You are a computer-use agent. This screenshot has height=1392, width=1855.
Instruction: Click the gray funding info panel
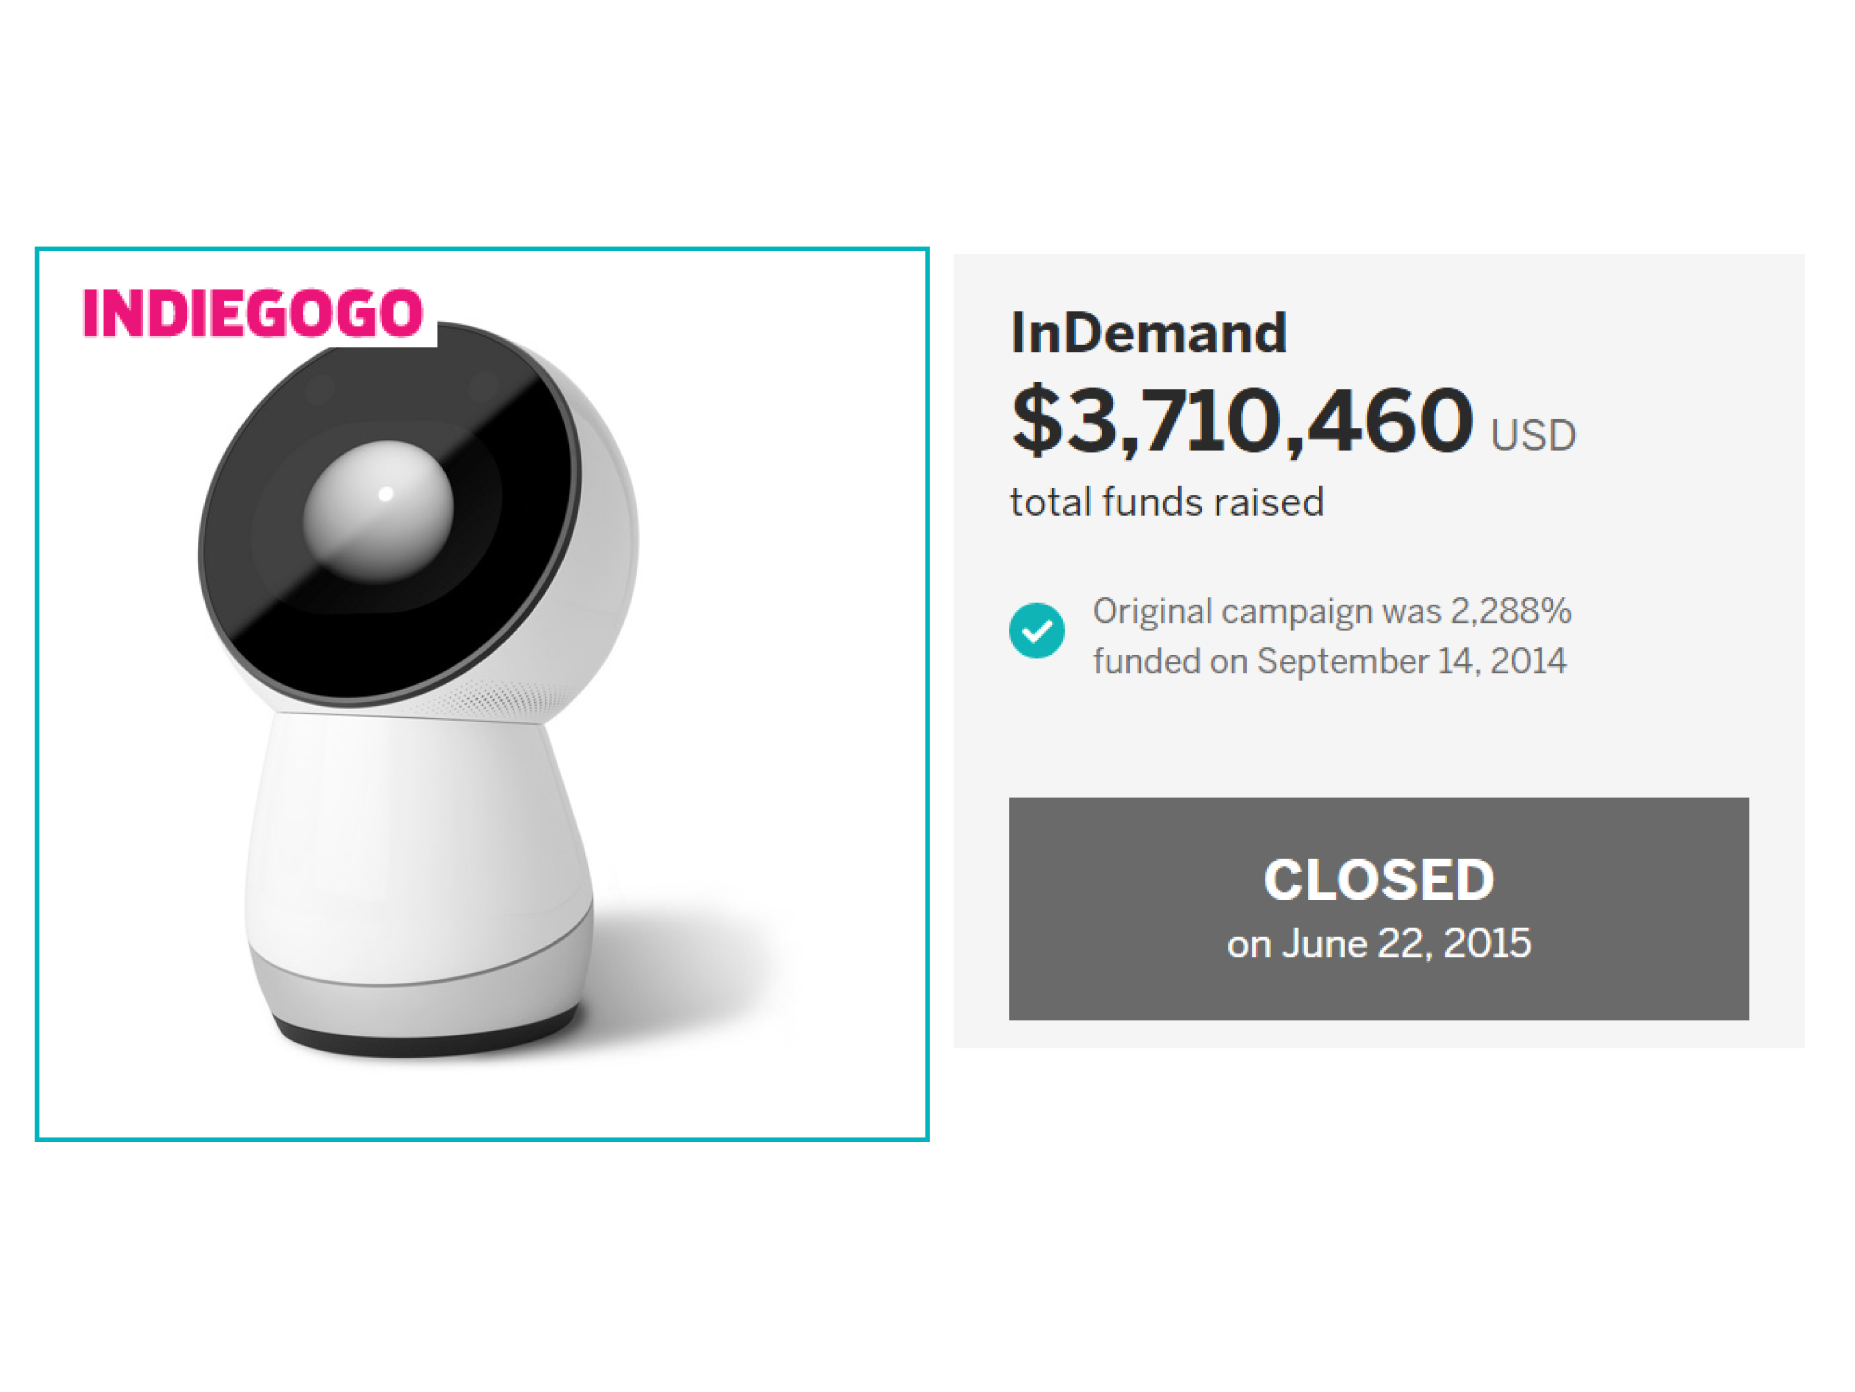pos(1379,650)
